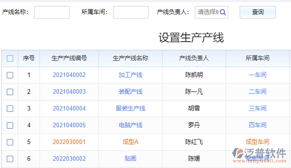The image size is (291, 168).
Task: Focus the 产线名称 input field
Action: (52, 12)
